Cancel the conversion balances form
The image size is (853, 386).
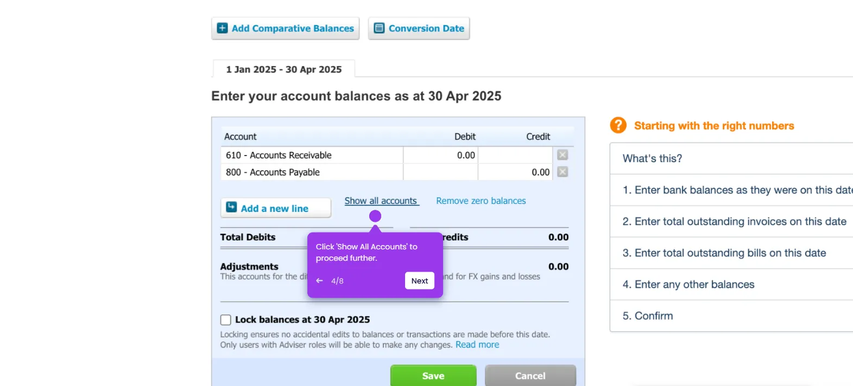pyautogui.click(x=530, y=376)
